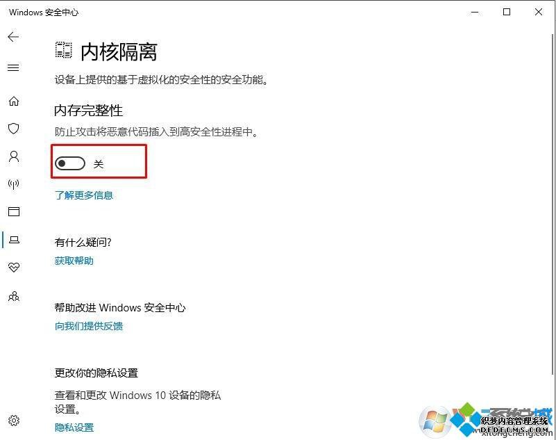The width and height of the screenshot is (556, 440).
Task: Open the 了解更多信息 link
Action: pyautogui.click(x=84, y=195)
